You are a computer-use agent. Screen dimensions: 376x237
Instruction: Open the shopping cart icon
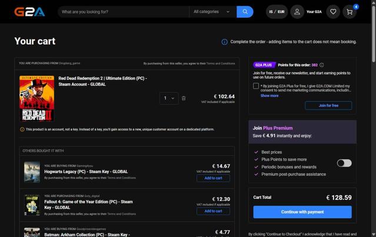(350, 12)
